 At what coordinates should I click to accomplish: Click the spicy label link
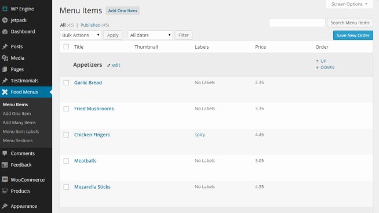point(200,135)
